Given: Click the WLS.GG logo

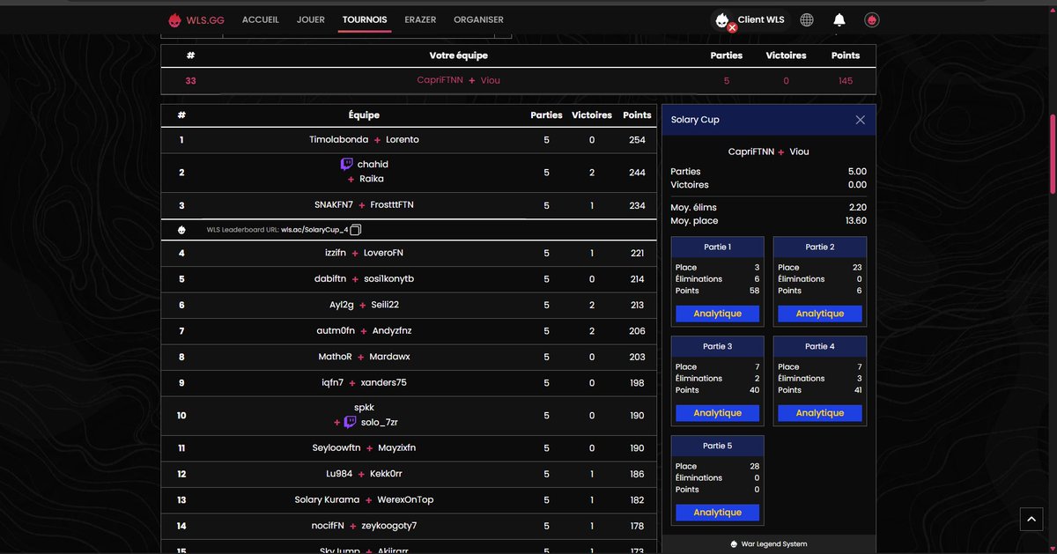Looking at the screenshot, I should (x=197, y=19).
